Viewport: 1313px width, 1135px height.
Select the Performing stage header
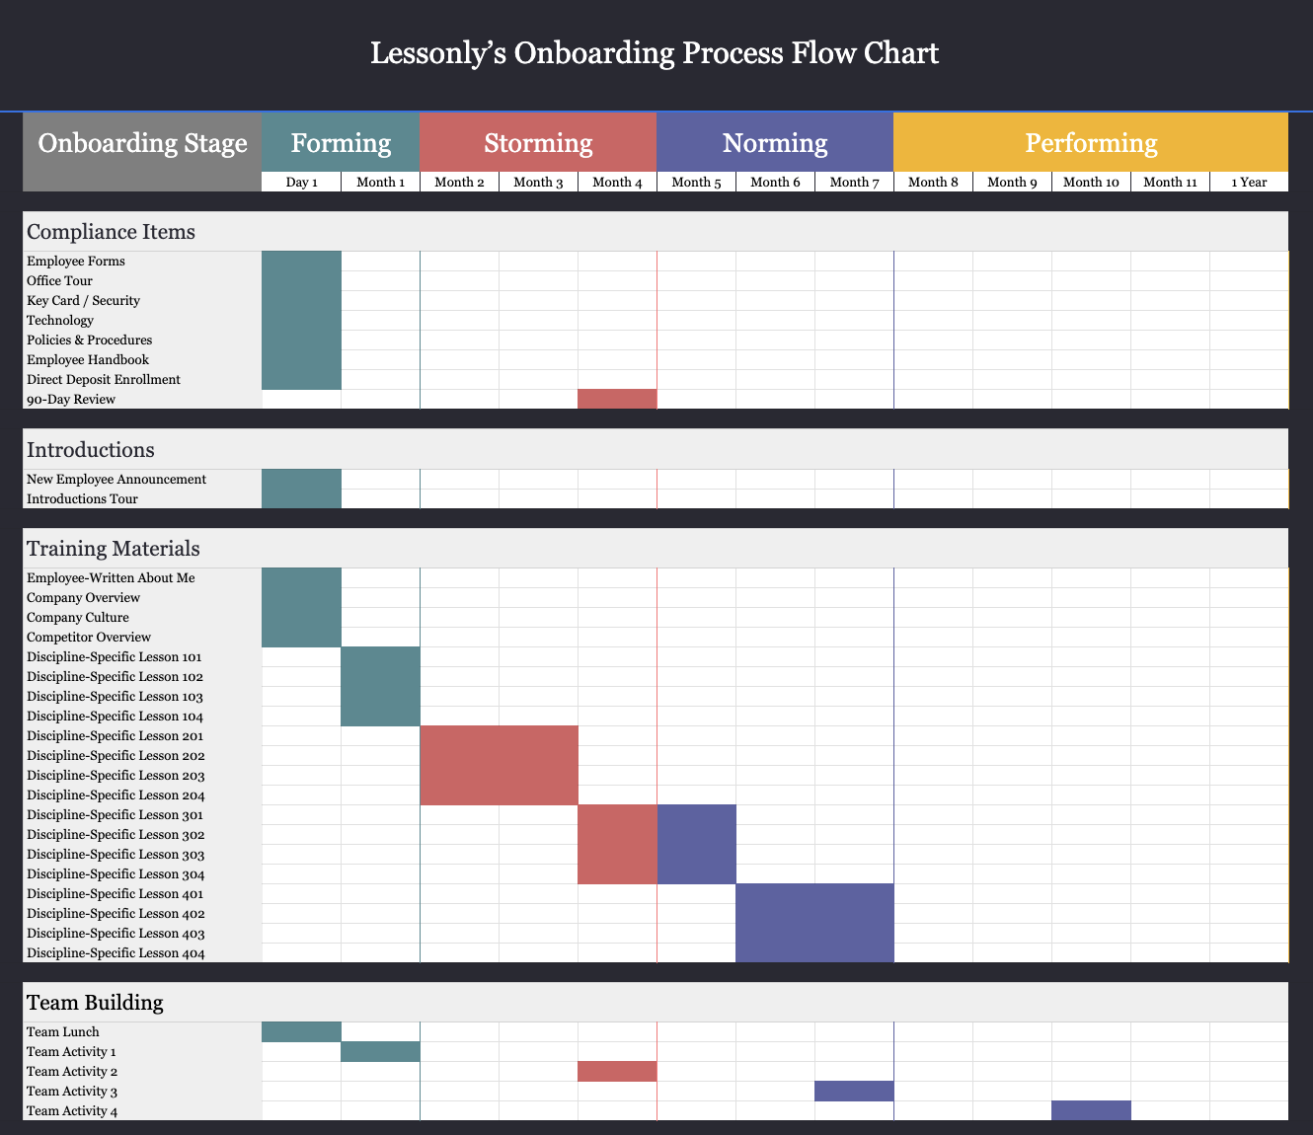(x=1091, y=143)
